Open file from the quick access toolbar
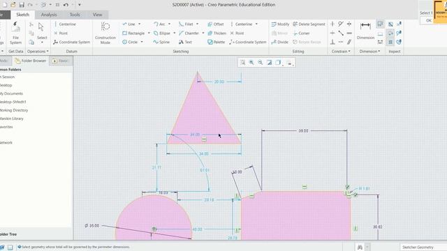The image size is (447, 251). pyautogui.click(x=13, y=5)
